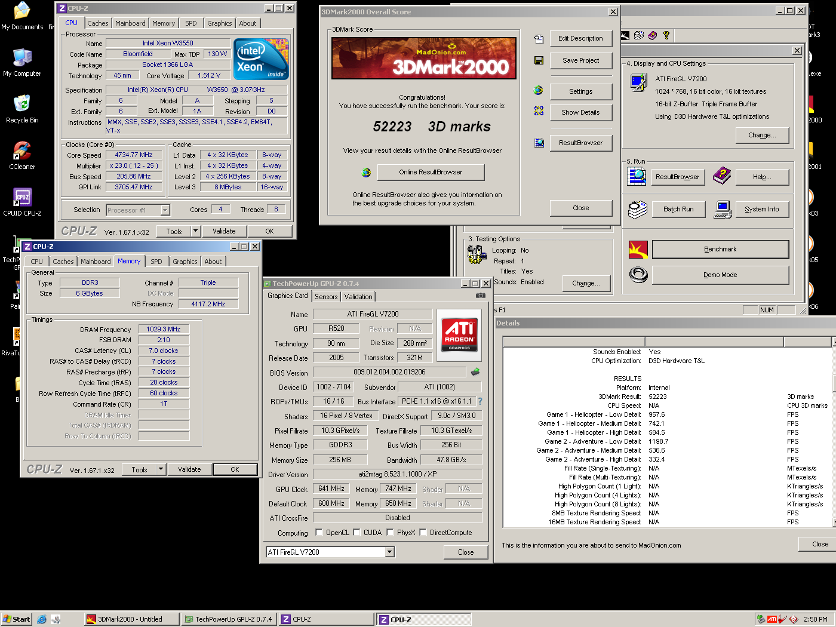Screen dimensions: 836x627
Task: Click the Demo Mode ring icon
Action: tap(638, 275)
